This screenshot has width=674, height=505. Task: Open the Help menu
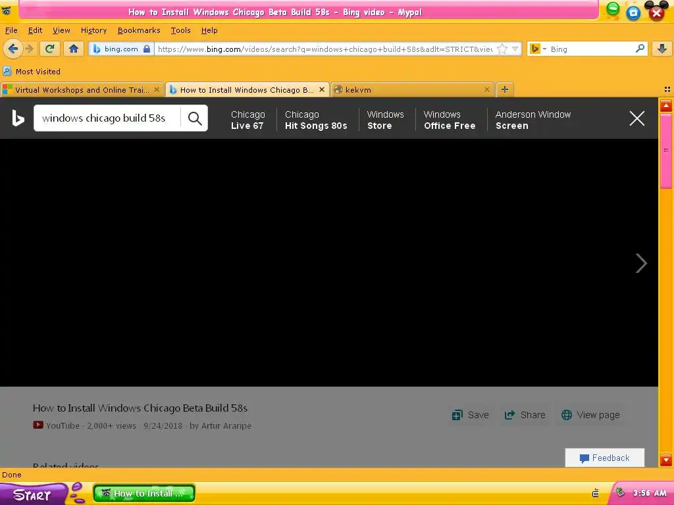coord(209,30)
